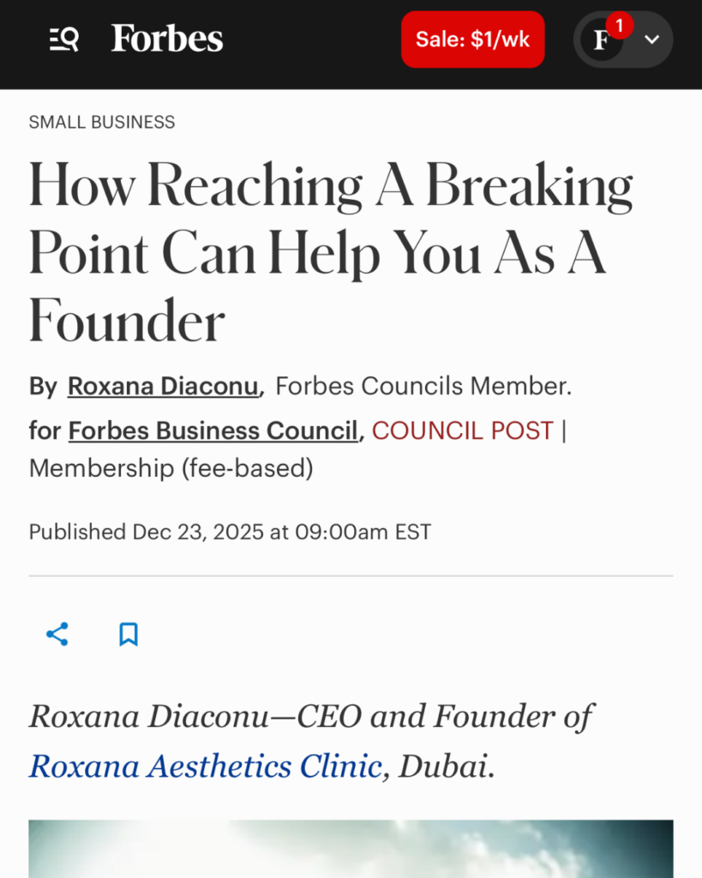Open the Forbes Business Council link
This screenshot has height=878, width=702.
pyautogui.click(x=213, y=430)
